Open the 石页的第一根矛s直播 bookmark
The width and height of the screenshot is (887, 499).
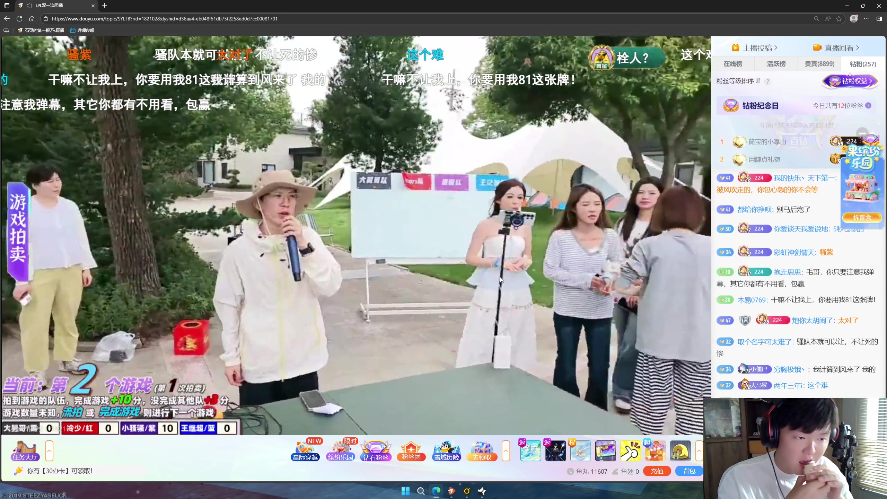pos(41,30)
